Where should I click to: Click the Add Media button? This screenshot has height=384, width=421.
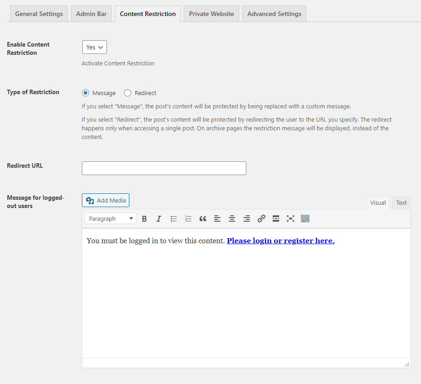click(x=106, y=200)
